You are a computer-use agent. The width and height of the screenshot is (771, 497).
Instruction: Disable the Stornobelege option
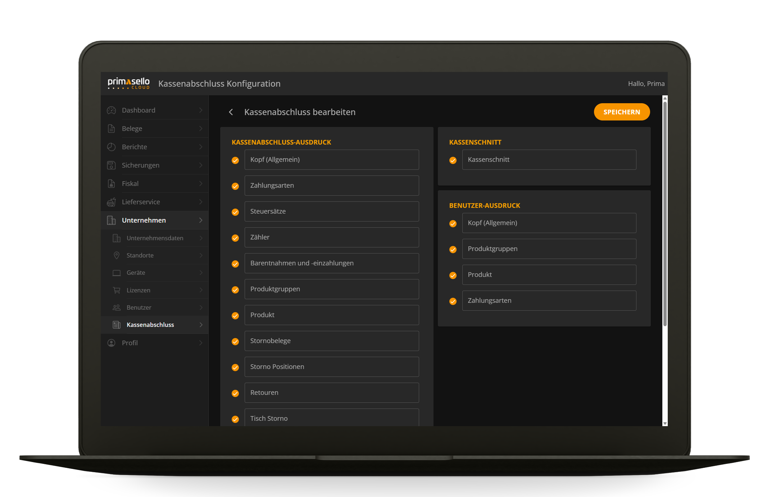click(x=235, y=341)
